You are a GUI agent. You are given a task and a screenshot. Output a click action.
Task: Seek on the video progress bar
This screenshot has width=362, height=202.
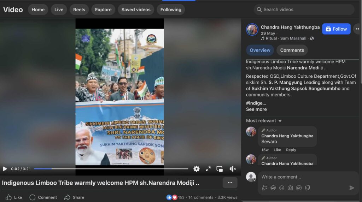click(x=111, y=169)
